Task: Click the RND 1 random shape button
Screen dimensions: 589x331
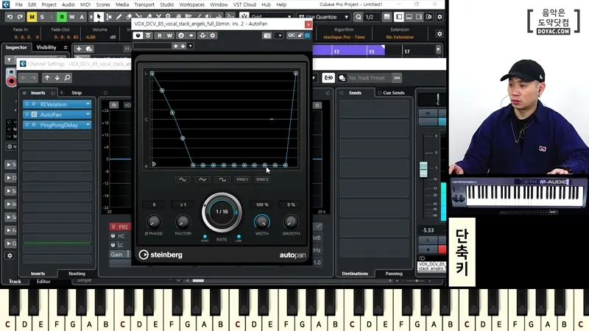Action: [x=242, y=179]
